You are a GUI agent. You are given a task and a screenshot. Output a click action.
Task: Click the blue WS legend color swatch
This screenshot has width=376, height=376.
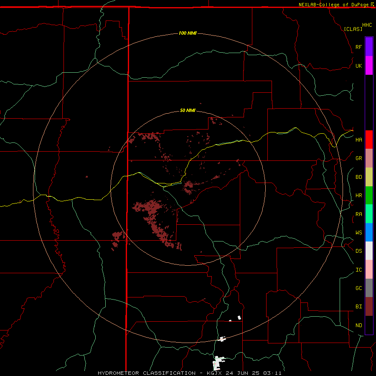pos(369,232)
